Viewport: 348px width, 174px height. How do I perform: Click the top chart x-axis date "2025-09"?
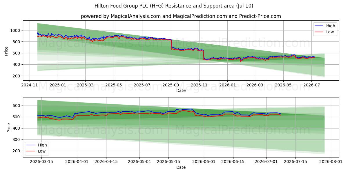coord(171,85)
